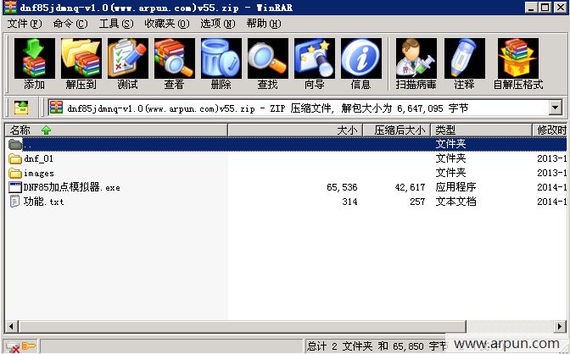Click the 查找 (Find) magnifier icon
The width and height of the screenshot is (570, 354).
click(267, 58)
